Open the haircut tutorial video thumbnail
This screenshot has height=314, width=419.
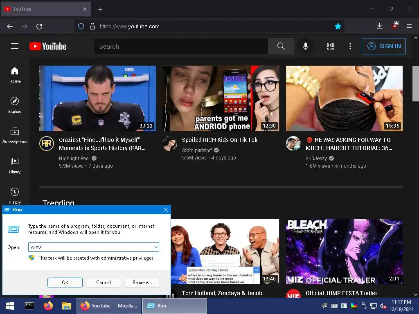coord(344,99)
